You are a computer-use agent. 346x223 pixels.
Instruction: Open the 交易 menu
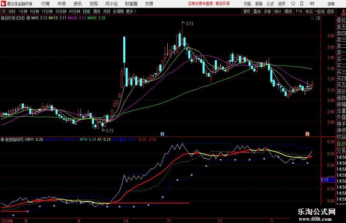[149, 4]
